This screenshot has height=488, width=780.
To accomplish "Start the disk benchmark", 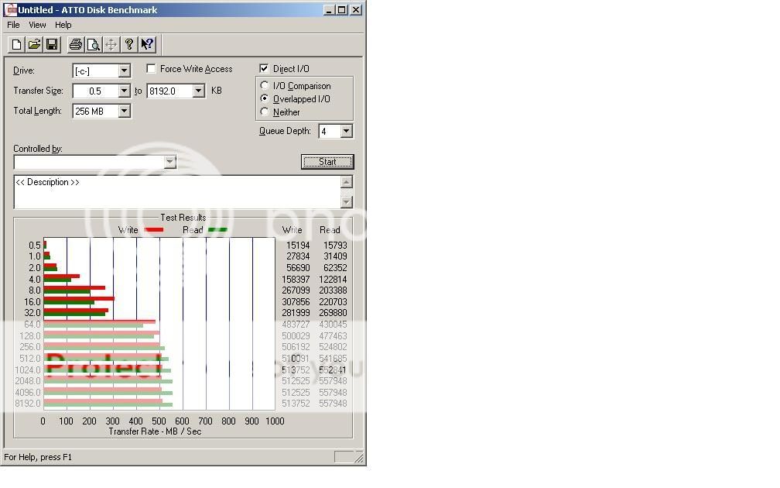I will [327, 162].
